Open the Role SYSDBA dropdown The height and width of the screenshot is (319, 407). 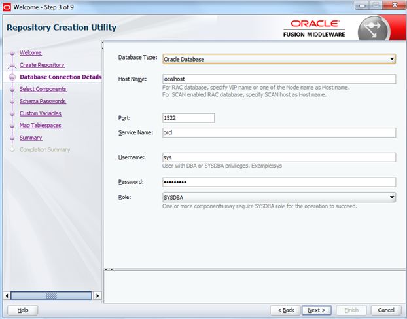point(279,197)
